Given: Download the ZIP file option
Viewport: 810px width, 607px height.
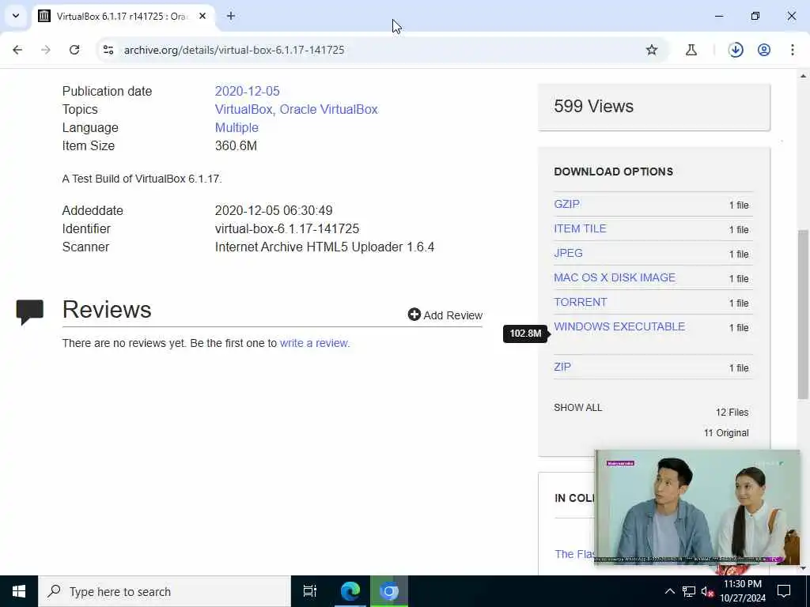Looking at the screenshot, I should [562, 367].
